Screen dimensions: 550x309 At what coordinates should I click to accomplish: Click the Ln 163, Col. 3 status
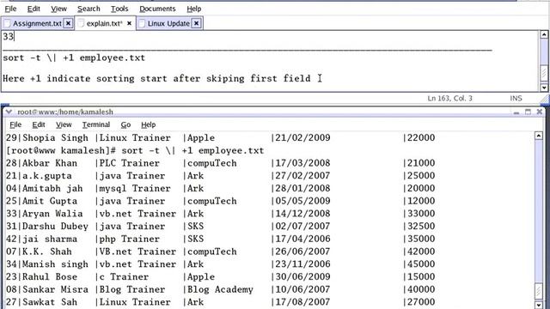449,99
